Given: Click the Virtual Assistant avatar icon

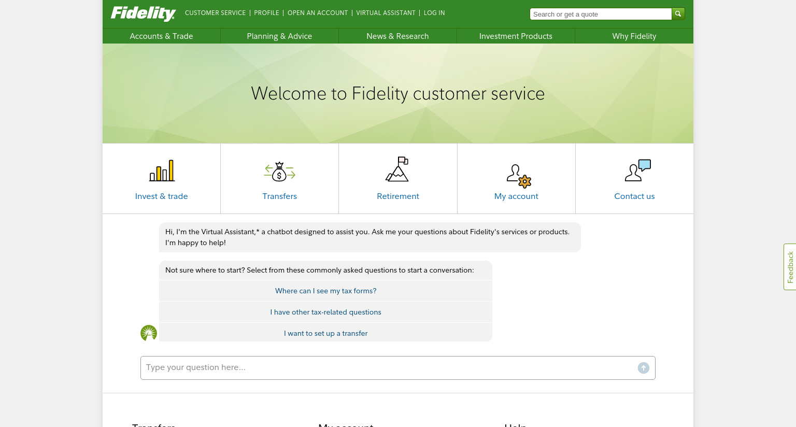Looking at the screenshot, I should click(x=149, y=333).
